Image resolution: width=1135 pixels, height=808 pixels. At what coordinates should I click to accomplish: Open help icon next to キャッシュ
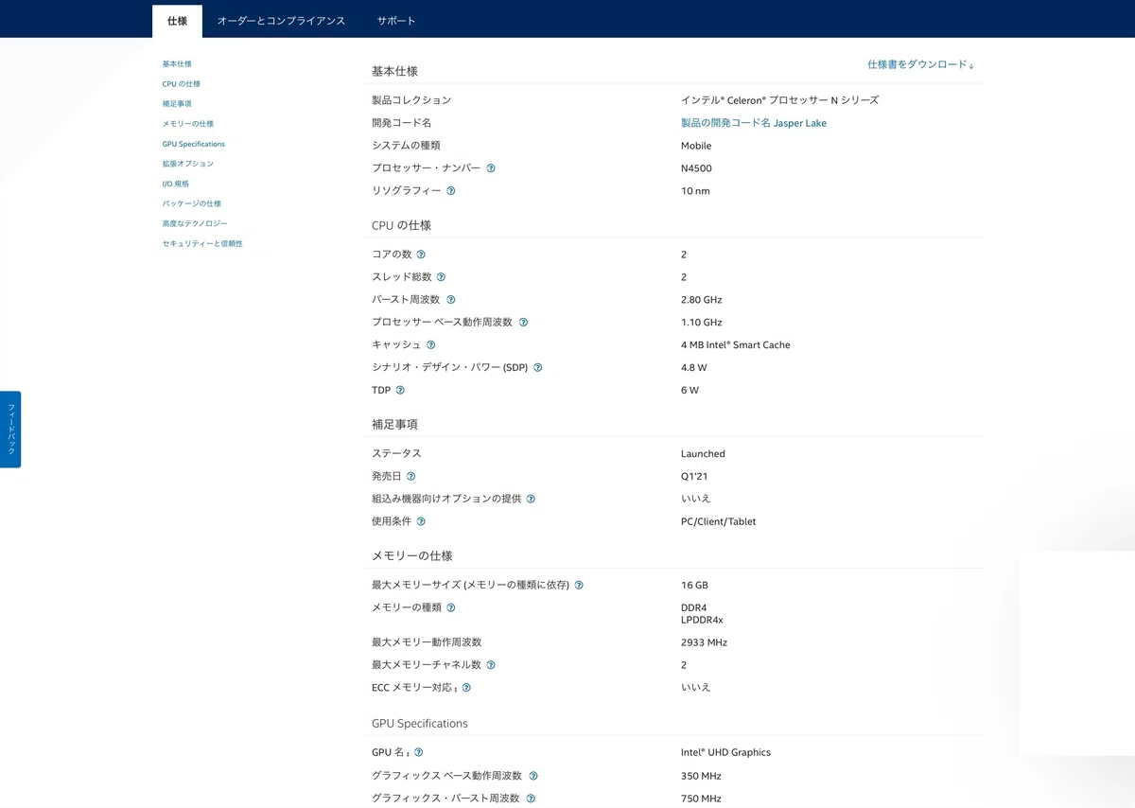click(430, 345)
